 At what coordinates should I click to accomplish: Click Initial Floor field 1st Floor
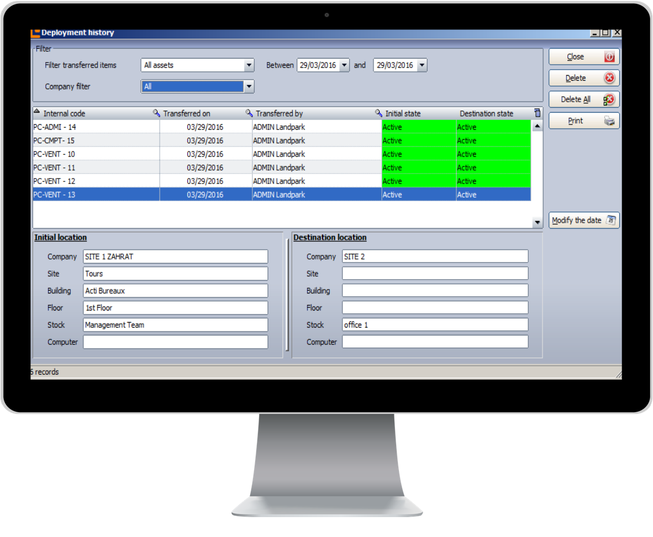175,308
